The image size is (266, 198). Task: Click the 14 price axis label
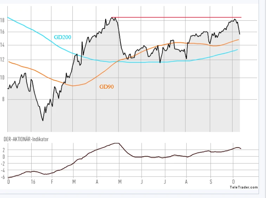click(2, 45)
